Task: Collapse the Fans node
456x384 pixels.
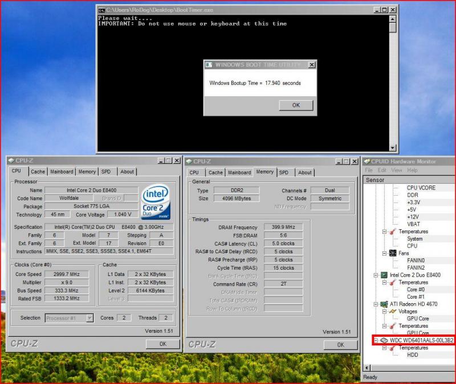Action: coord(384,253)
